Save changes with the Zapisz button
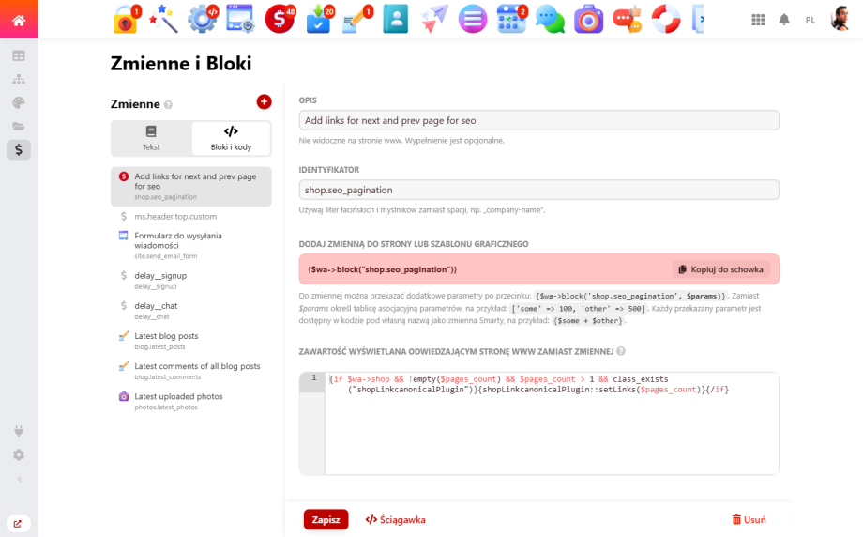This screenshot has width=863, height=537. [326, 519]
